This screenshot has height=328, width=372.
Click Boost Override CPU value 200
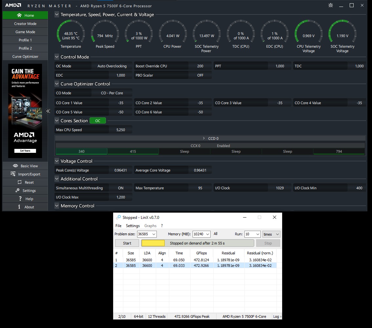pos(200,66)
